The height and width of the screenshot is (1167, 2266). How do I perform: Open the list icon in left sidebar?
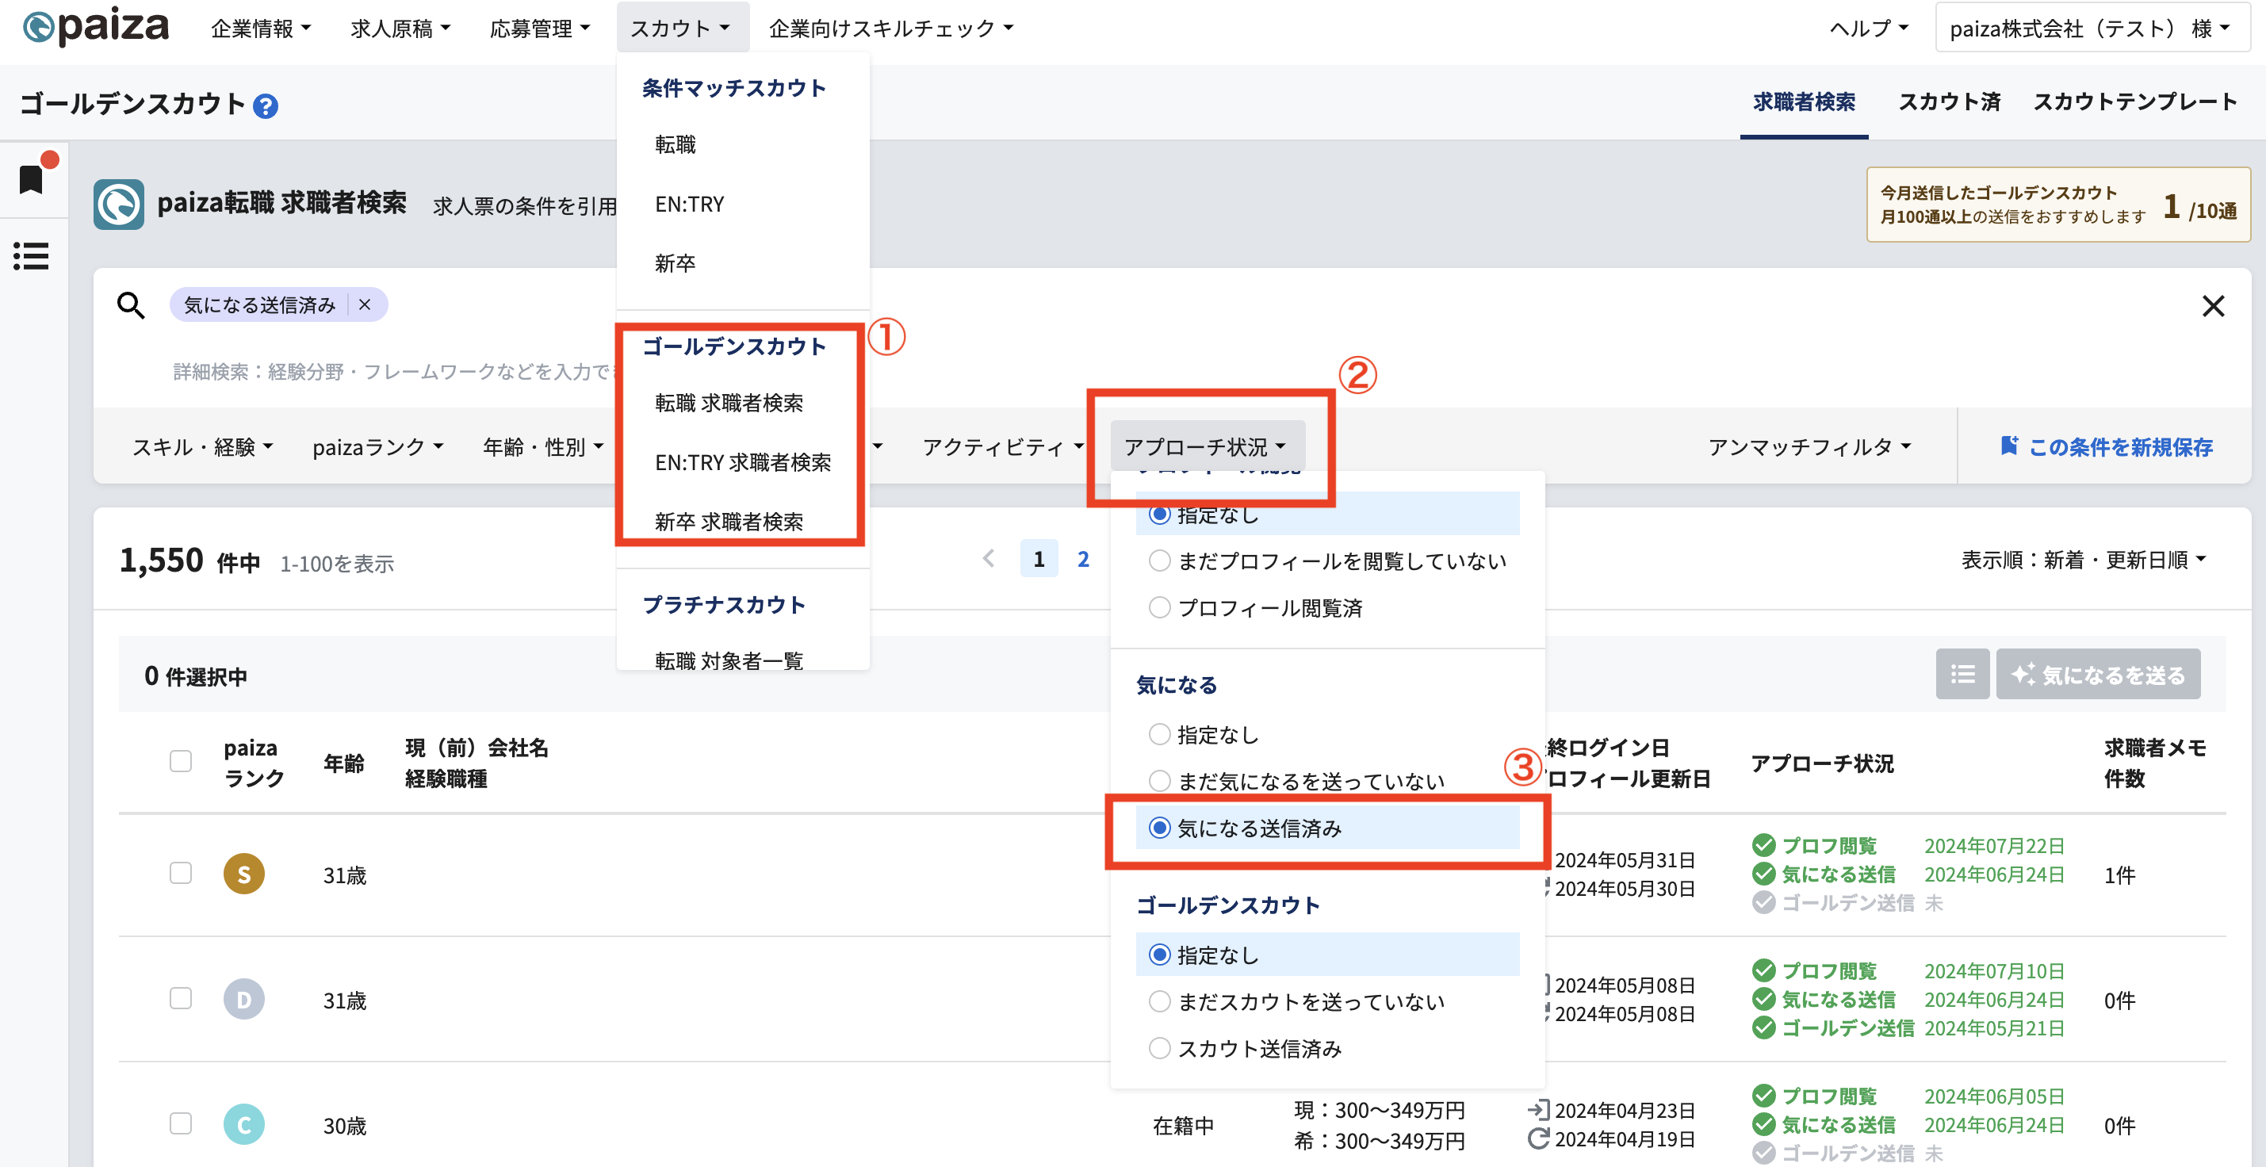32,256
